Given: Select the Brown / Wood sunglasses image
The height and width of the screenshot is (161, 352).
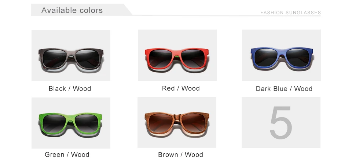Looking at the screenshot, I should point(177,123).
